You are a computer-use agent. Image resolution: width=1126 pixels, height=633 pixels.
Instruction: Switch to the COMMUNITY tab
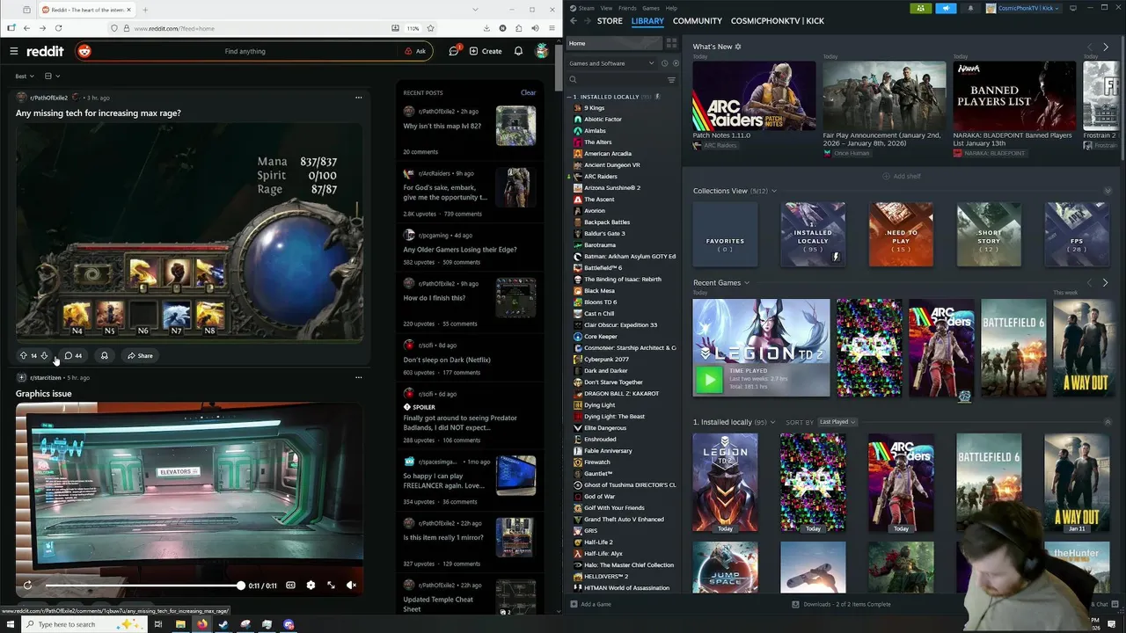698,21
